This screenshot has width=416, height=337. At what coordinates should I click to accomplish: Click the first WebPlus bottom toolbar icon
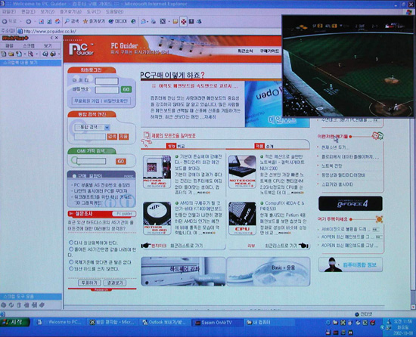pos(4,305)
